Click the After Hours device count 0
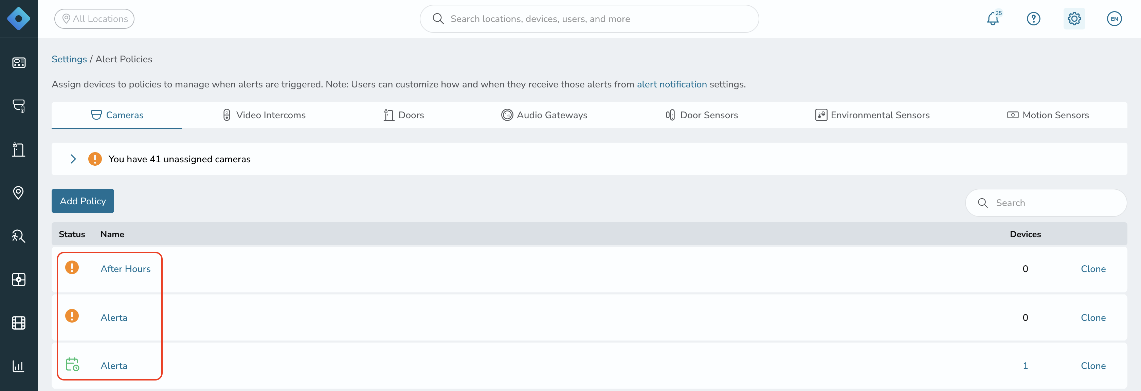Screen dimensions: 1141x391 point(1025,269)
